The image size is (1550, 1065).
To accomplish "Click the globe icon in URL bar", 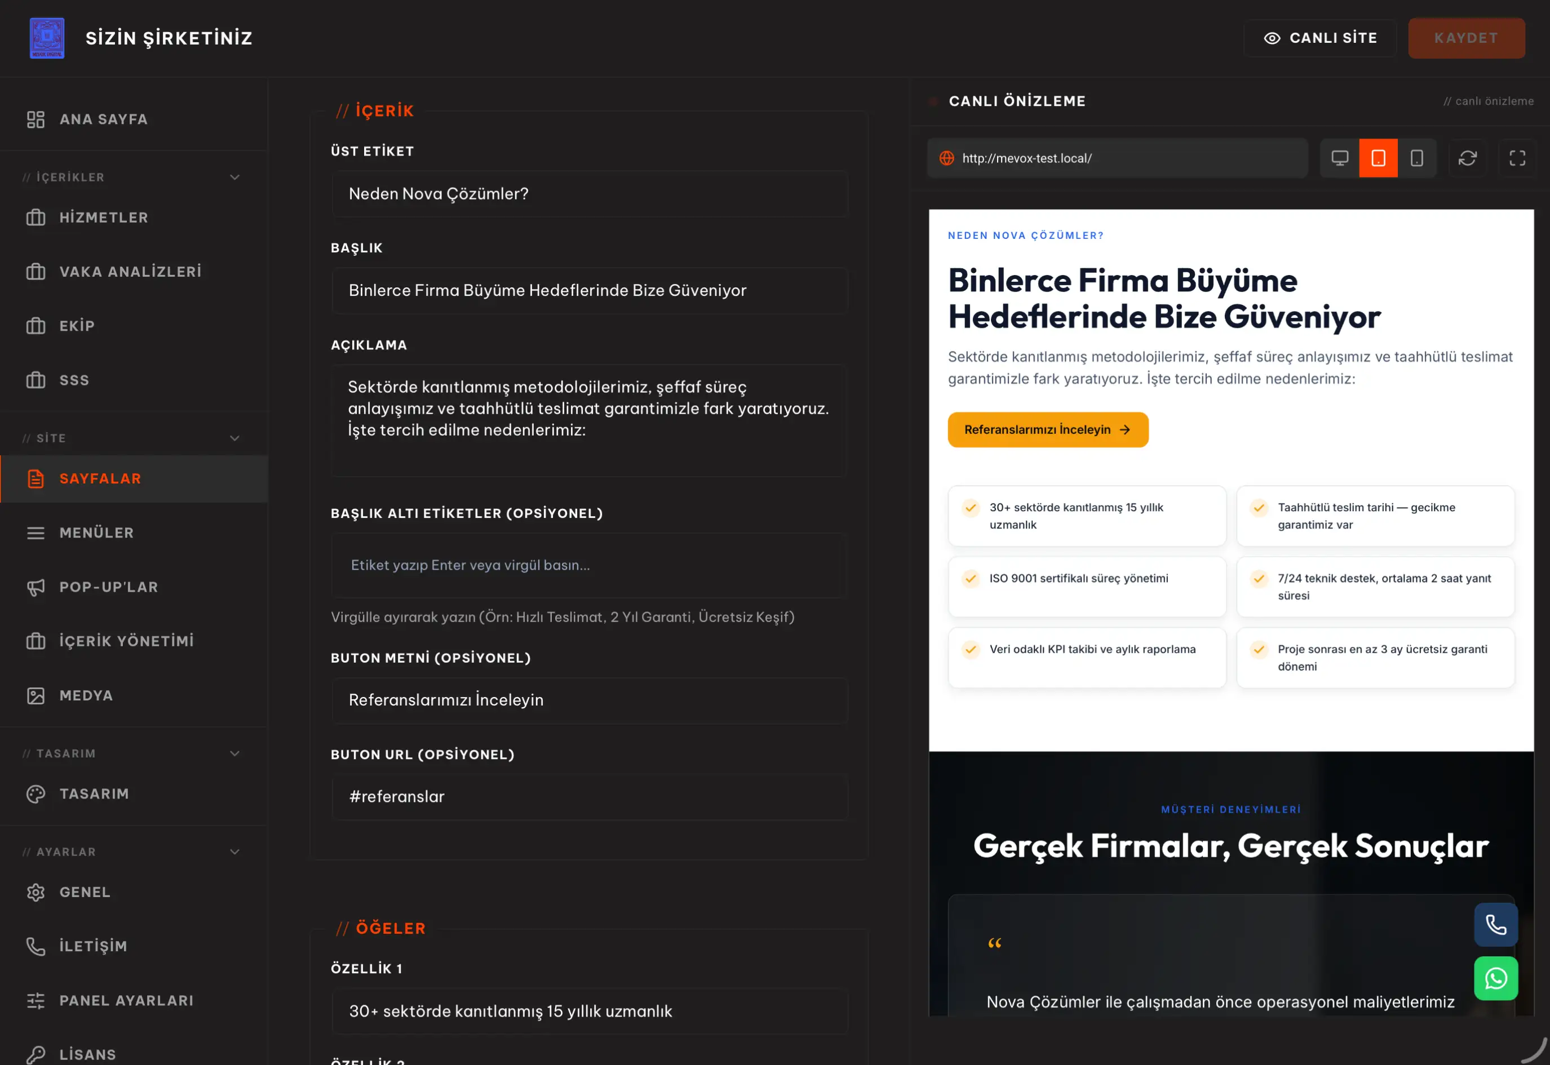I will tap(946, 158).
